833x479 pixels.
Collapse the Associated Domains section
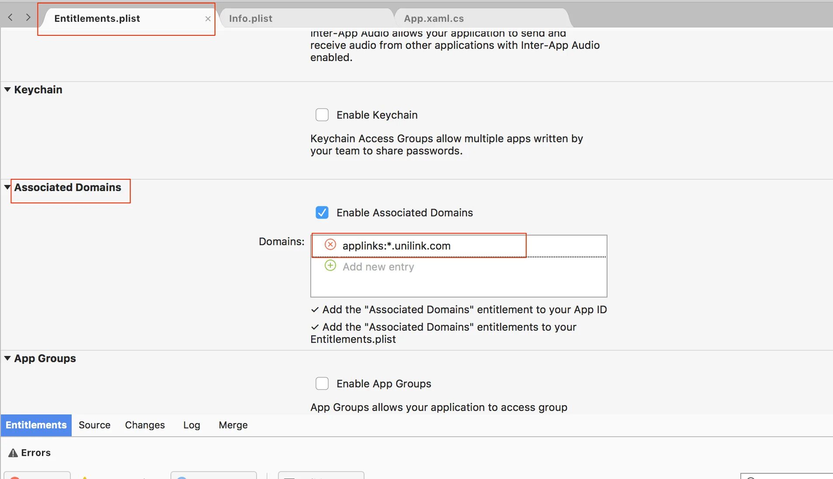7,187
